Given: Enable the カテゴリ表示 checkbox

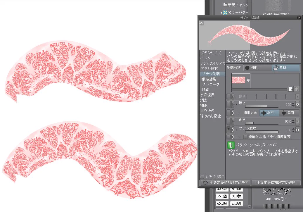Looking at the screenshot, I should (202, 177).
